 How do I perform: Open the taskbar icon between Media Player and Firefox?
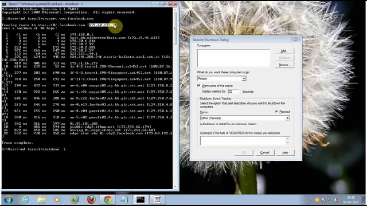tap(75, 199)
